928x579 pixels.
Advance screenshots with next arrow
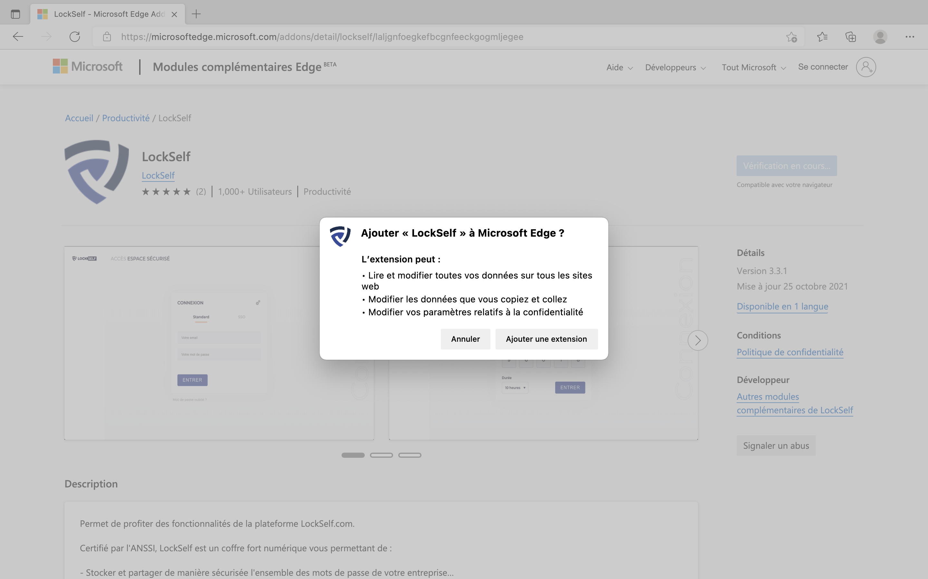(698, 340)
